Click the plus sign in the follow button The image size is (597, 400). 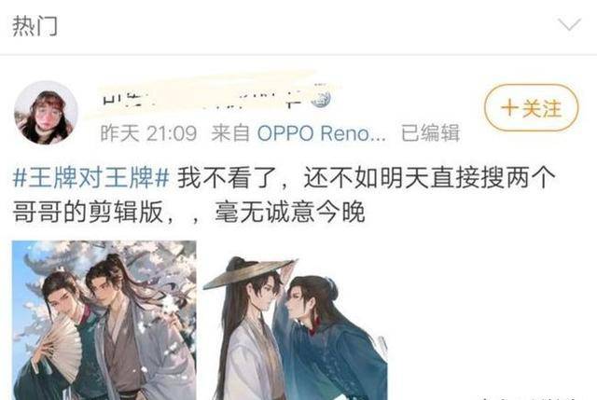point(509,108)
